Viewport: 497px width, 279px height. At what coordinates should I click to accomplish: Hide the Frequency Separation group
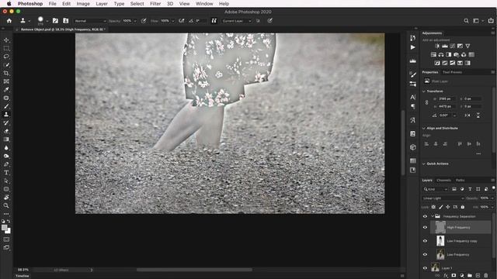[x=425, y=216]
